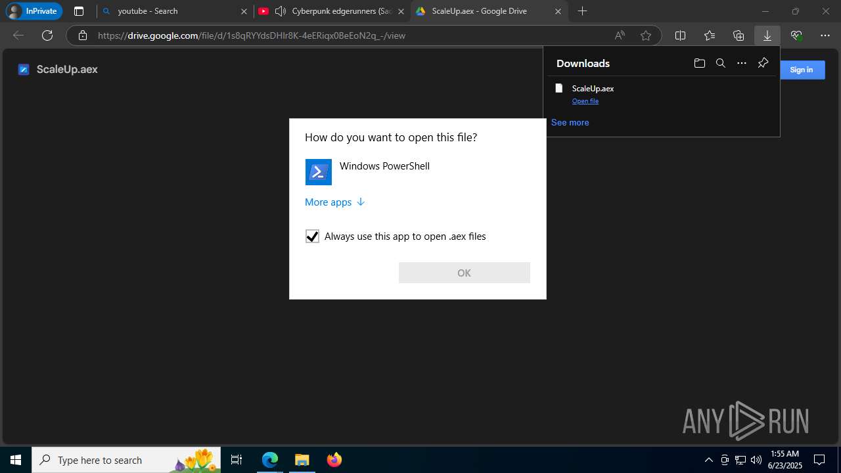View site information lock icon
The image size is (841, 473).
pyautogui.click(x=82, y=35)
